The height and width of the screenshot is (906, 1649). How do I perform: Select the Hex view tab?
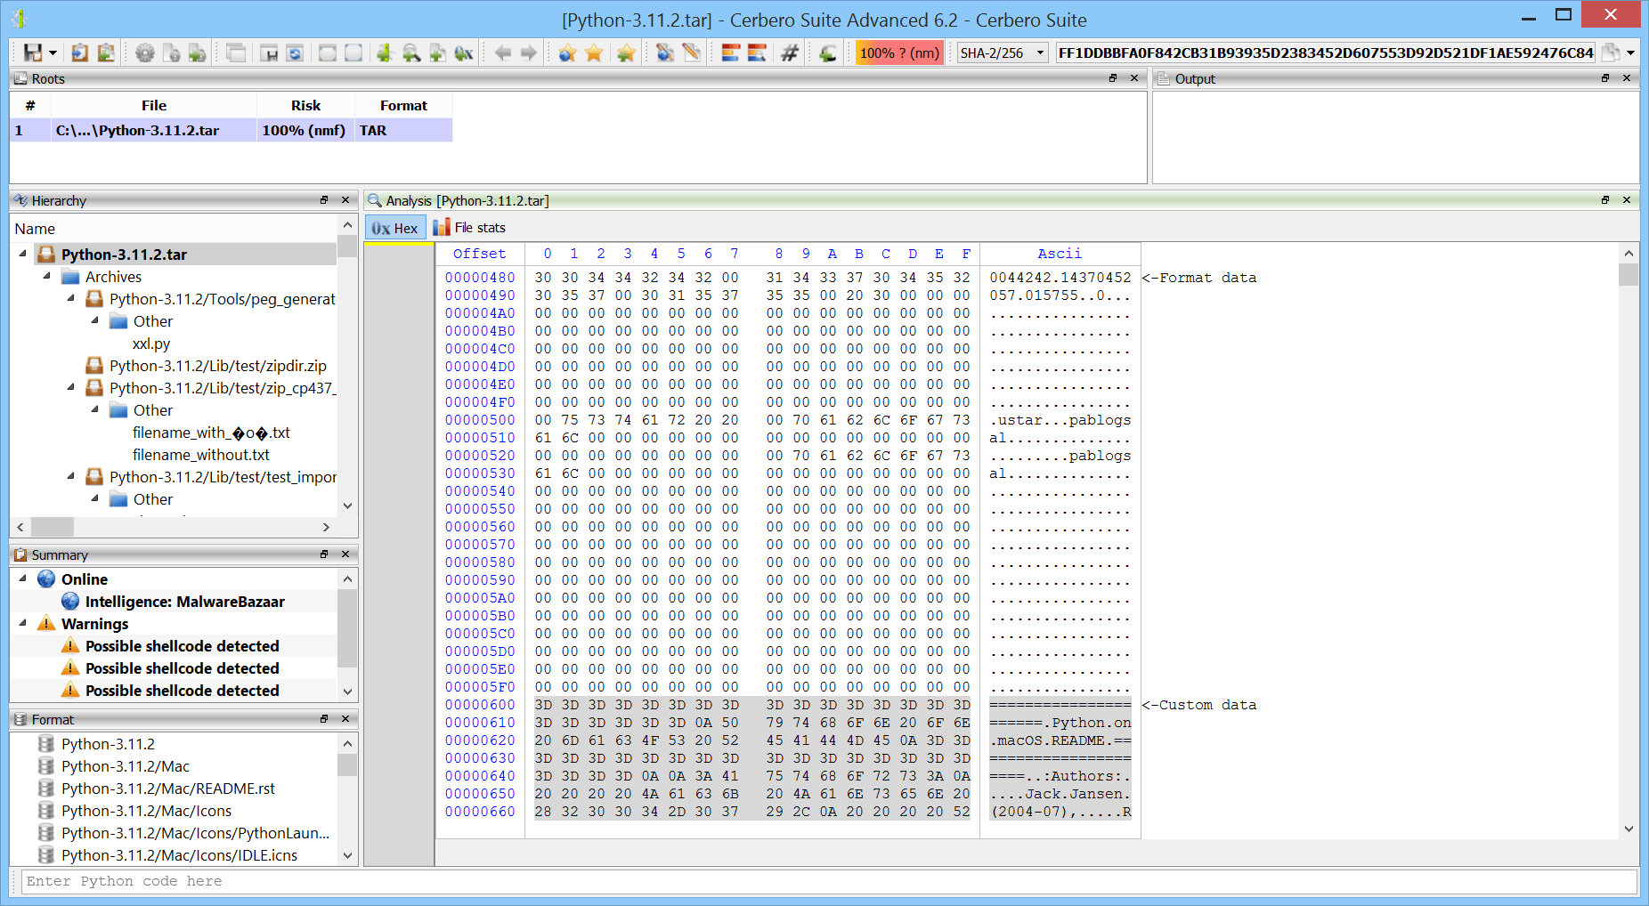pyautogui.click(x=395, y=228)
